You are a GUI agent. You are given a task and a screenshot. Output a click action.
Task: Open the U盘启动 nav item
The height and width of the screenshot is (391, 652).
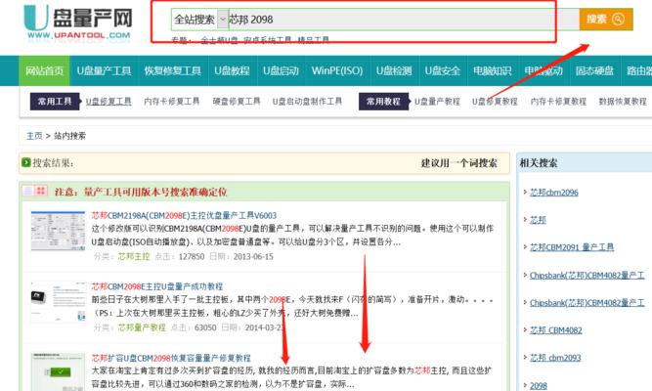[x=281, y=70]
